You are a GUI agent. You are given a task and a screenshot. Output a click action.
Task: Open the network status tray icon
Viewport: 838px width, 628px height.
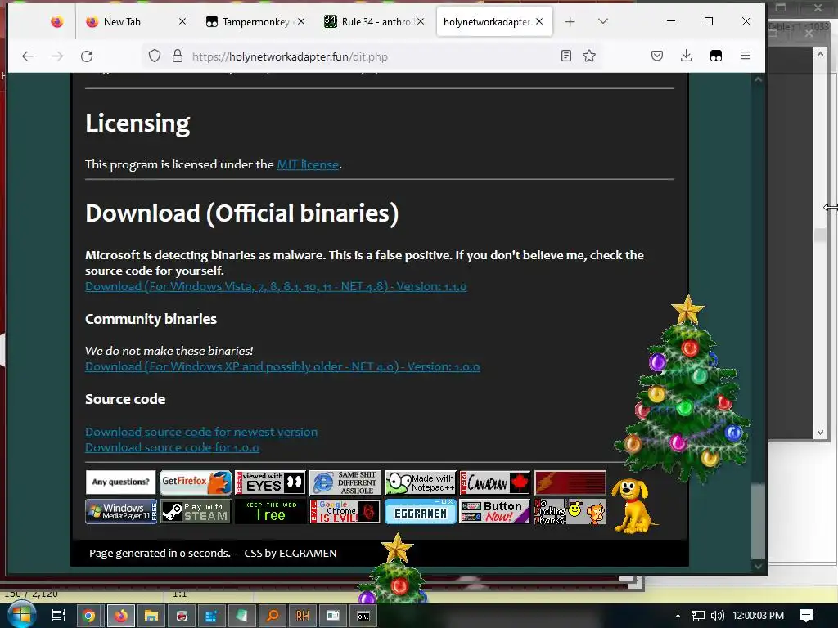point(697,616)
